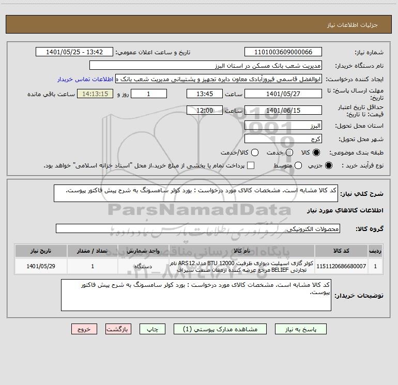Click the توضیحات خریدار text area

(196, 295)
